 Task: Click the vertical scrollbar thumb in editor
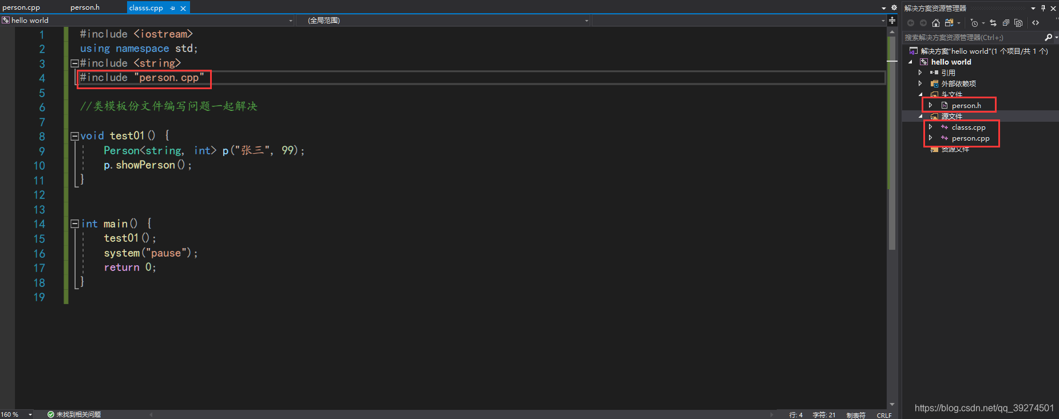[892, 143]
